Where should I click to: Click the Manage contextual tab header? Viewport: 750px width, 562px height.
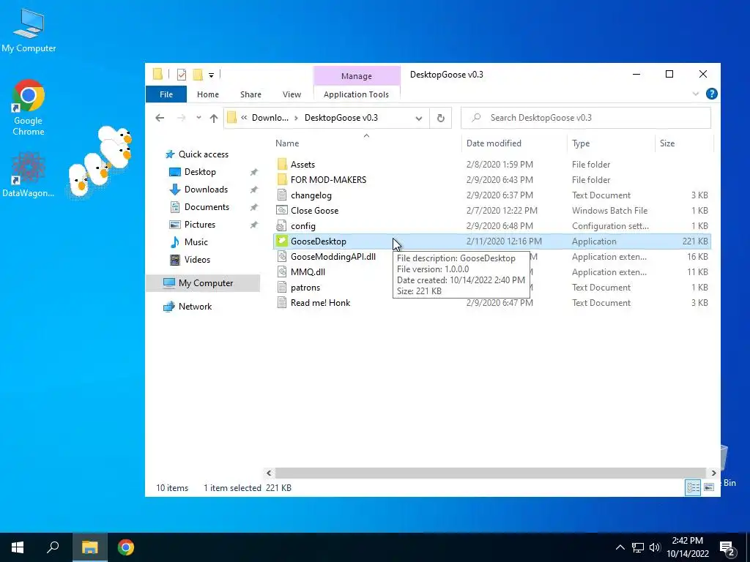click(357, 76)
